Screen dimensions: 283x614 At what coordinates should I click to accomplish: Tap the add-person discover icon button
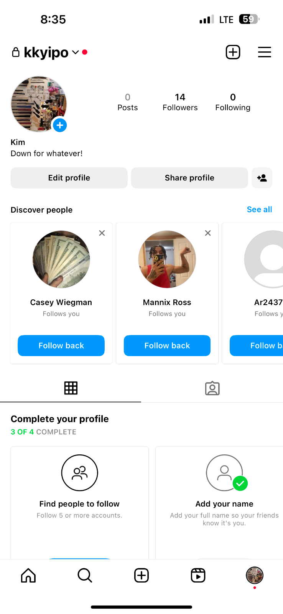262,178
